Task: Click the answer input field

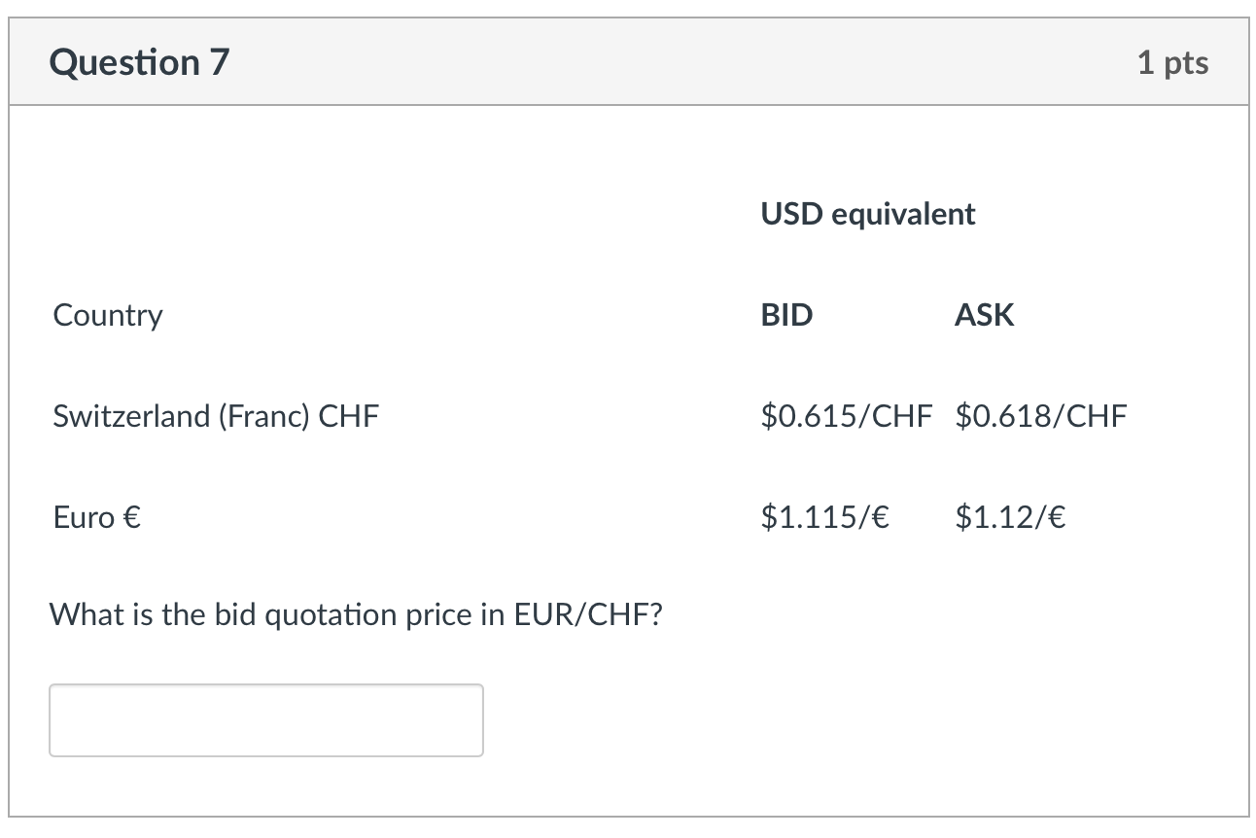Action: (265, 720)
